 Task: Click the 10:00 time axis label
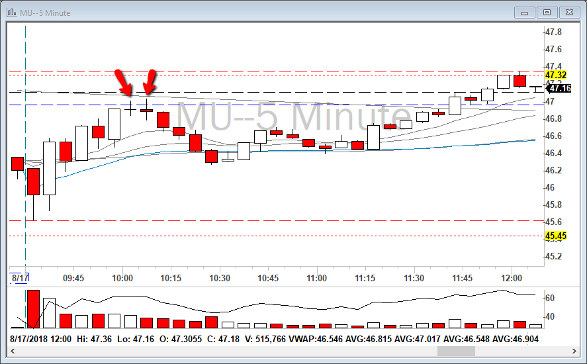pos(122,278)
